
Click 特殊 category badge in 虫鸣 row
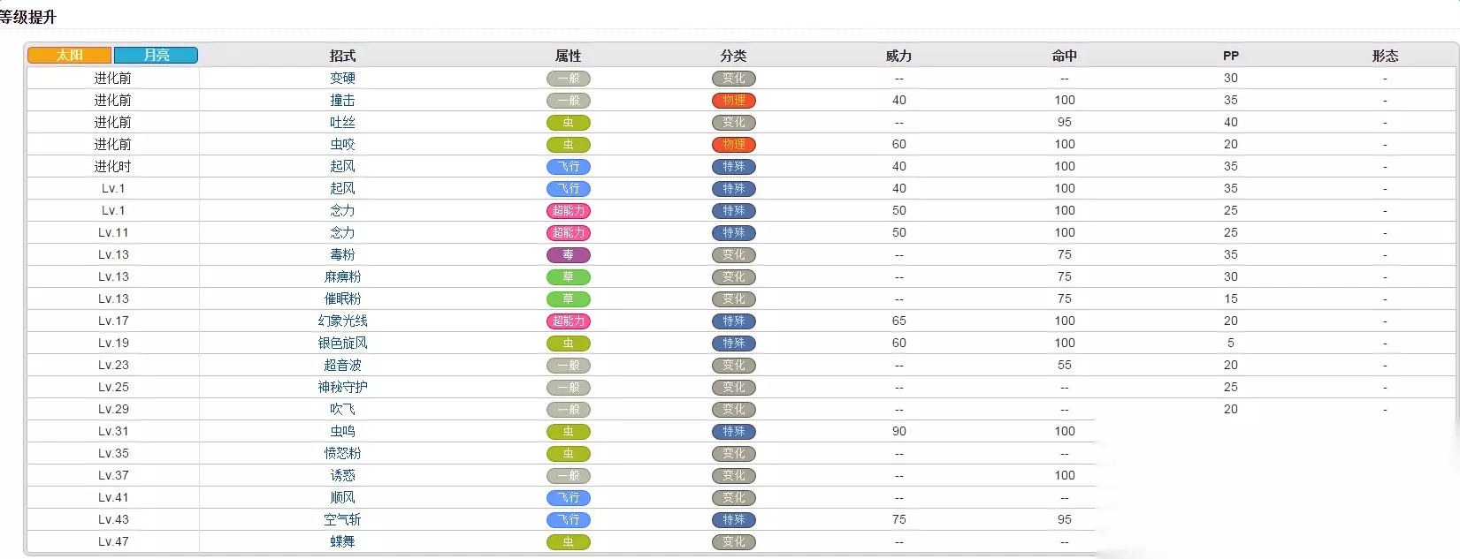click(x=733, y=431)
